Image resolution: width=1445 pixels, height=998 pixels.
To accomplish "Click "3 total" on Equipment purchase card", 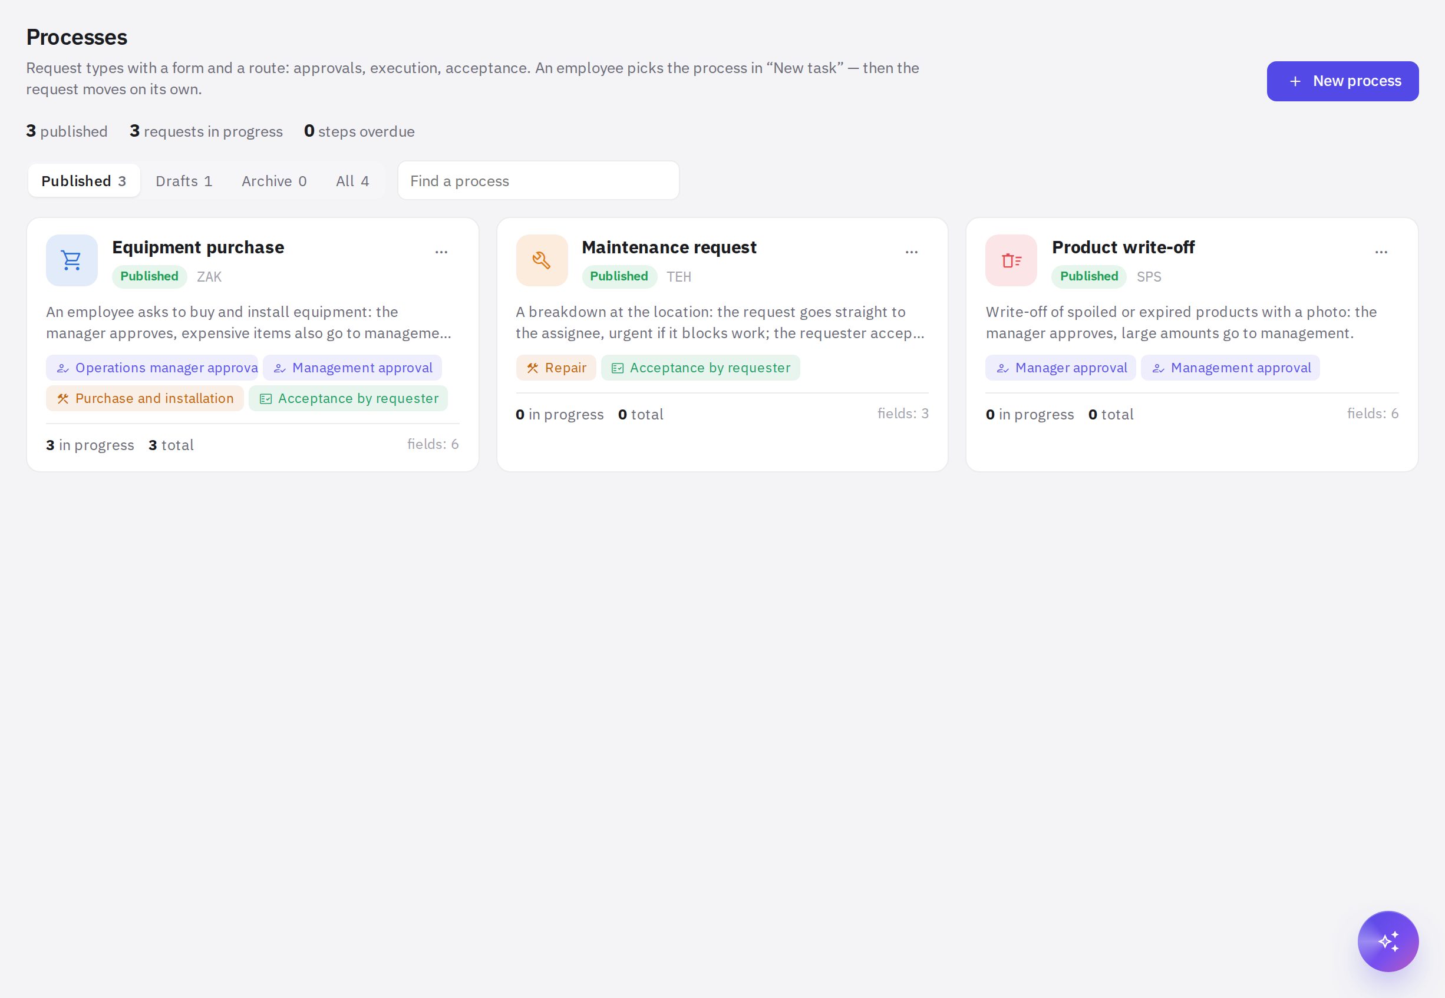I will click(x=171, y=445).
